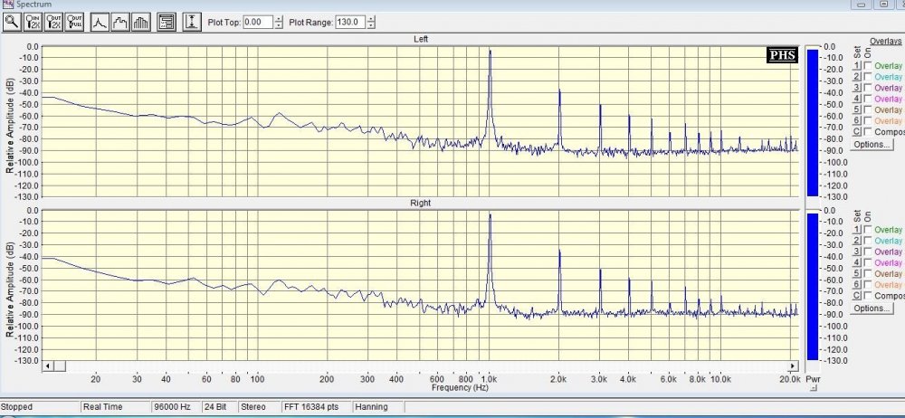
Task: Click the Zoom Out Full icon
Action: pos(75,22)
